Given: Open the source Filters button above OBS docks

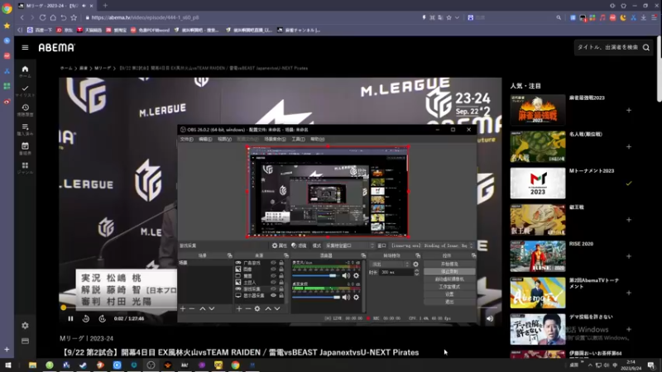Looking at the screenshot, I should pos(299,246).
